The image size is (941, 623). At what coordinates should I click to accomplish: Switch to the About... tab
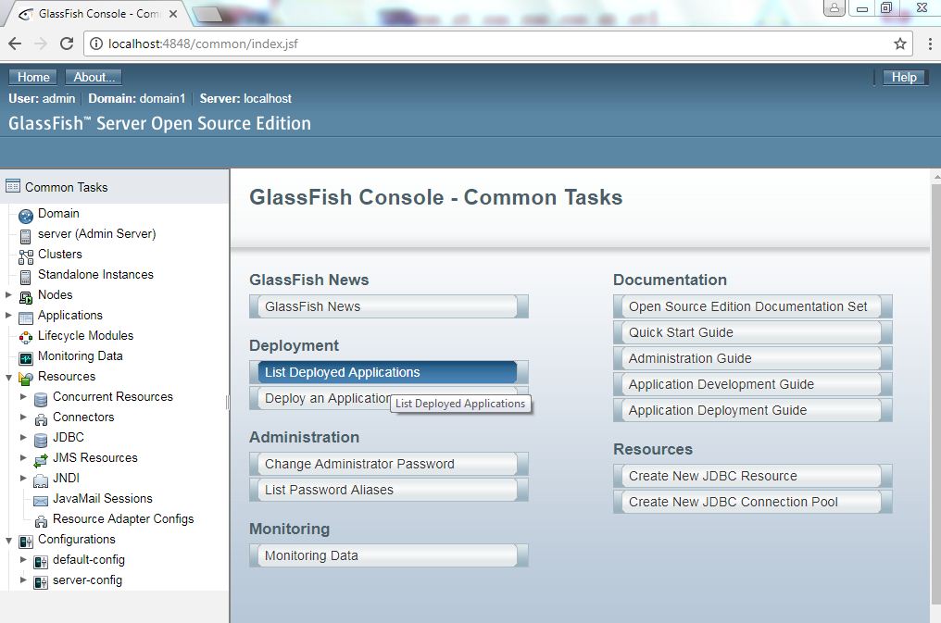(93, 77)
